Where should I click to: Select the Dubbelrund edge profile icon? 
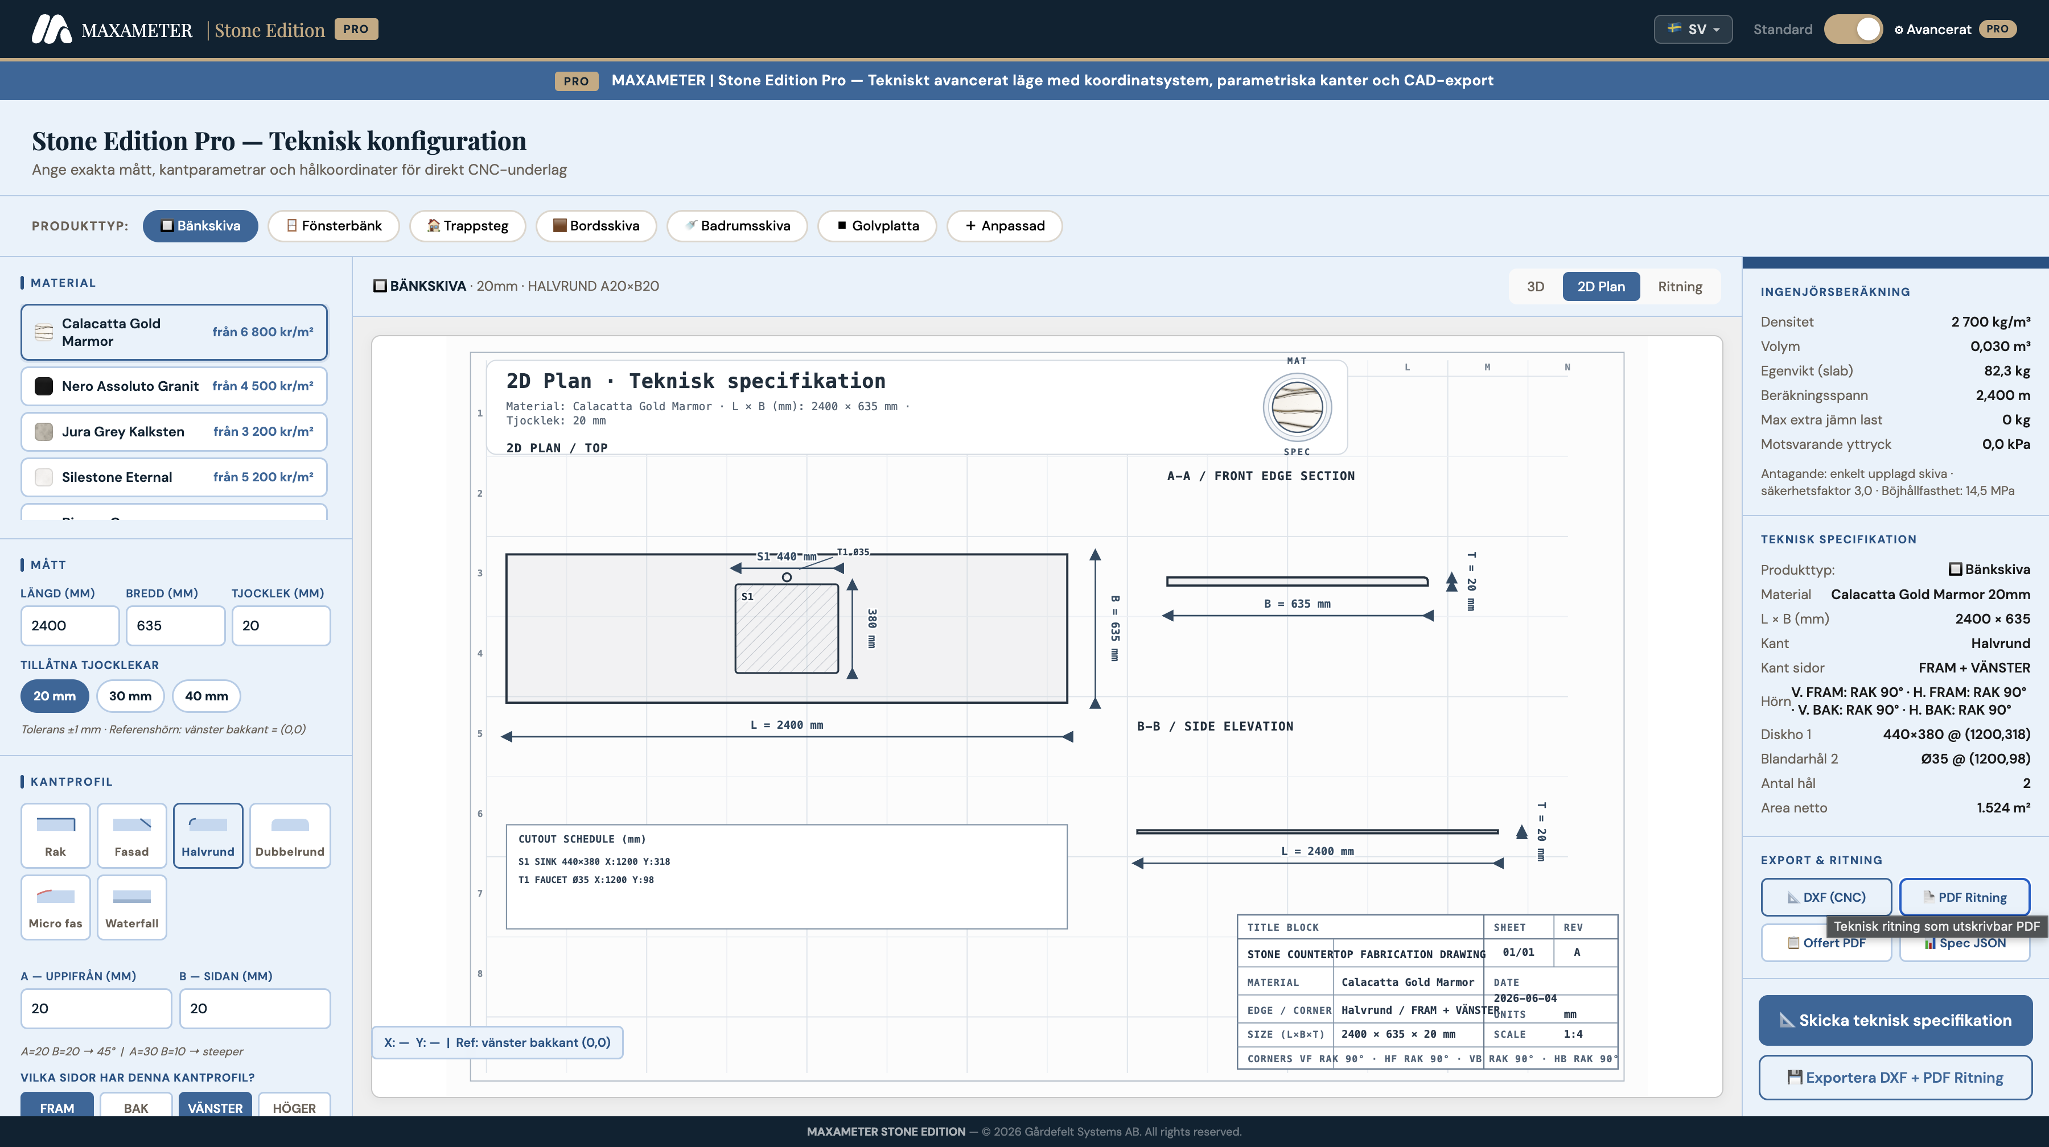[290, 825]
